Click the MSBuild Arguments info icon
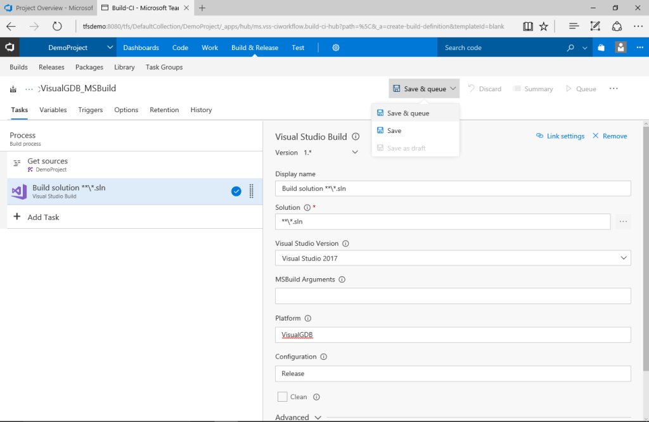 pyautogui.click(x=342, y=279)
